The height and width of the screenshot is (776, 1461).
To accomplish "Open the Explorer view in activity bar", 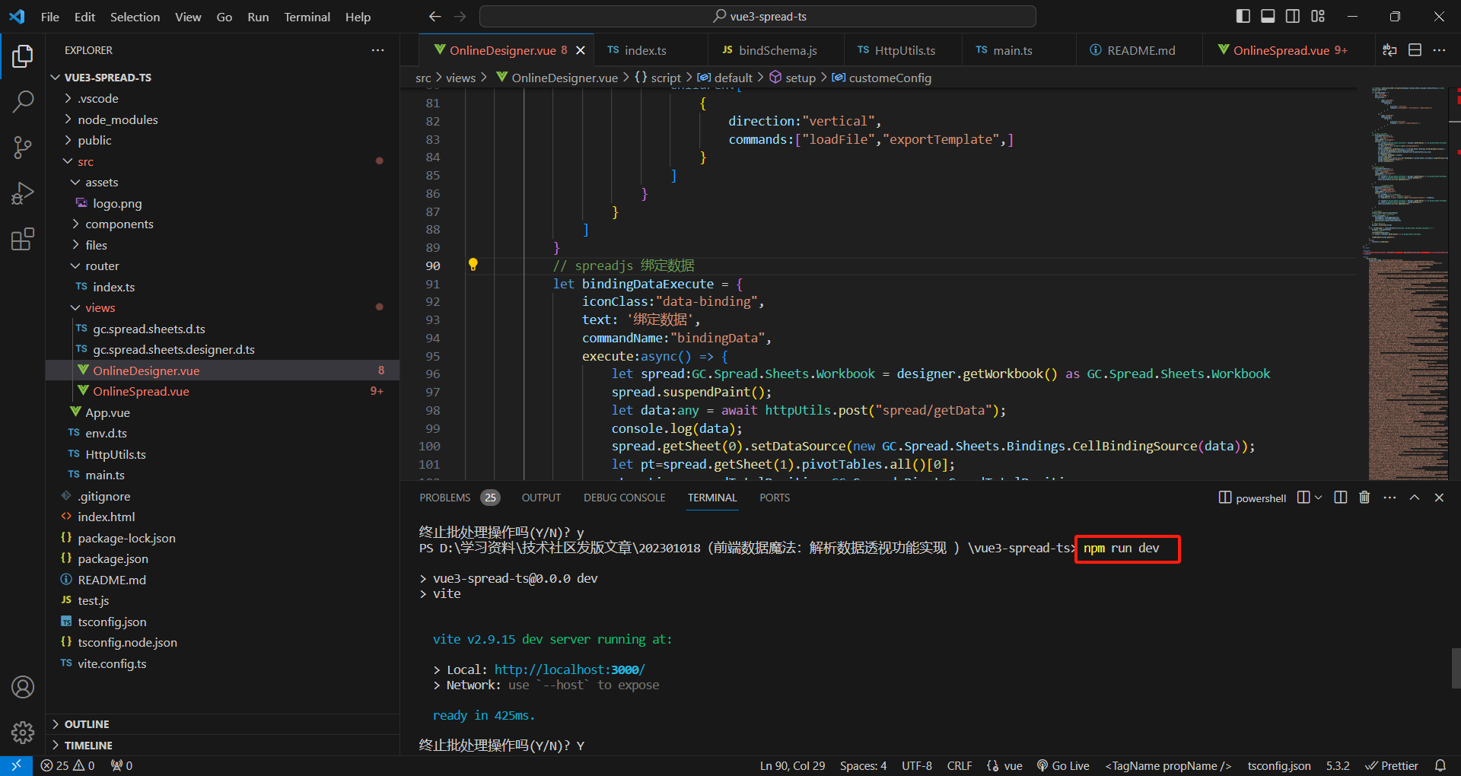I will tap(23, 56).
